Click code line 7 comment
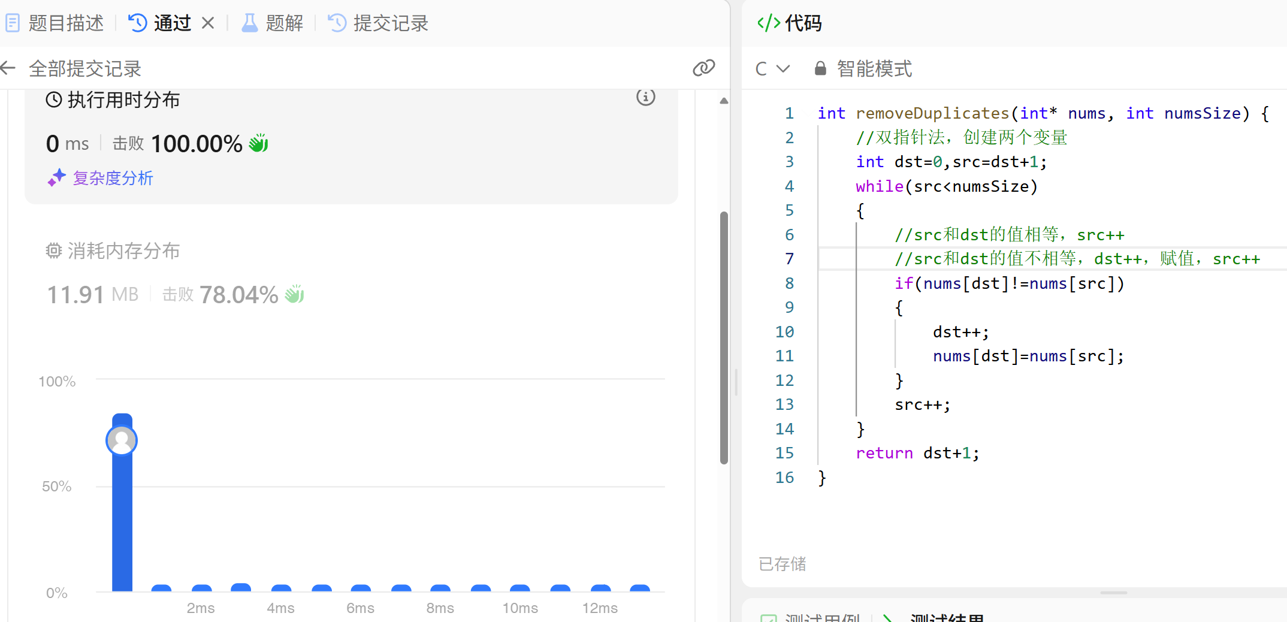 pyautogui.click(x=1077, y=259)
